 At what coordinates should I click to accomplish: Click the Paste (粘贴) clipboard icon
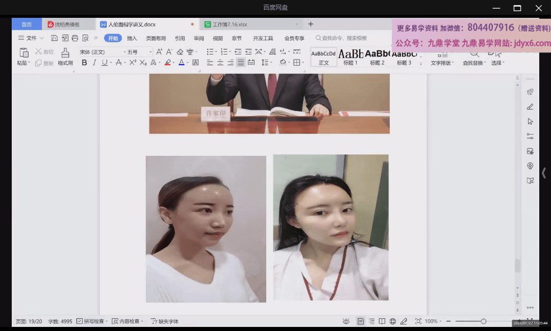23,52
